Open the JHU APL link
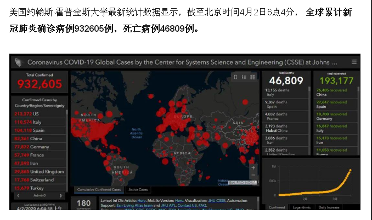Image resolution: width=372 pixels, height=220 pixels. click(x=168, y=205)
